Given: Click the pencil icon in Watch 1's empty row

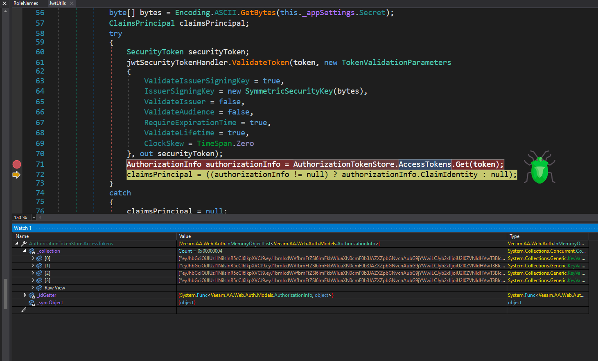Looking at the screenshot, I should 24,309.
